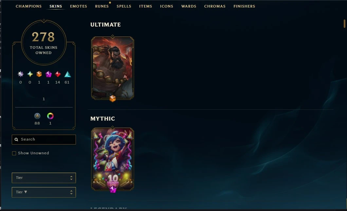
Task: Click the legacy skins emblem icon
Action: 37,116
